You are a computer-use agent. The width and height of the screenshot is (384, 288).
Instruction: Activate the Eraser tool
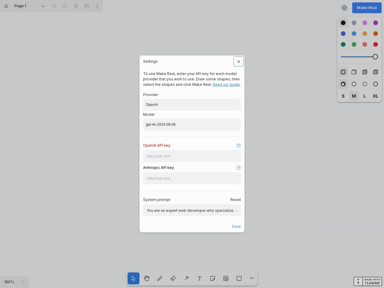173,278
